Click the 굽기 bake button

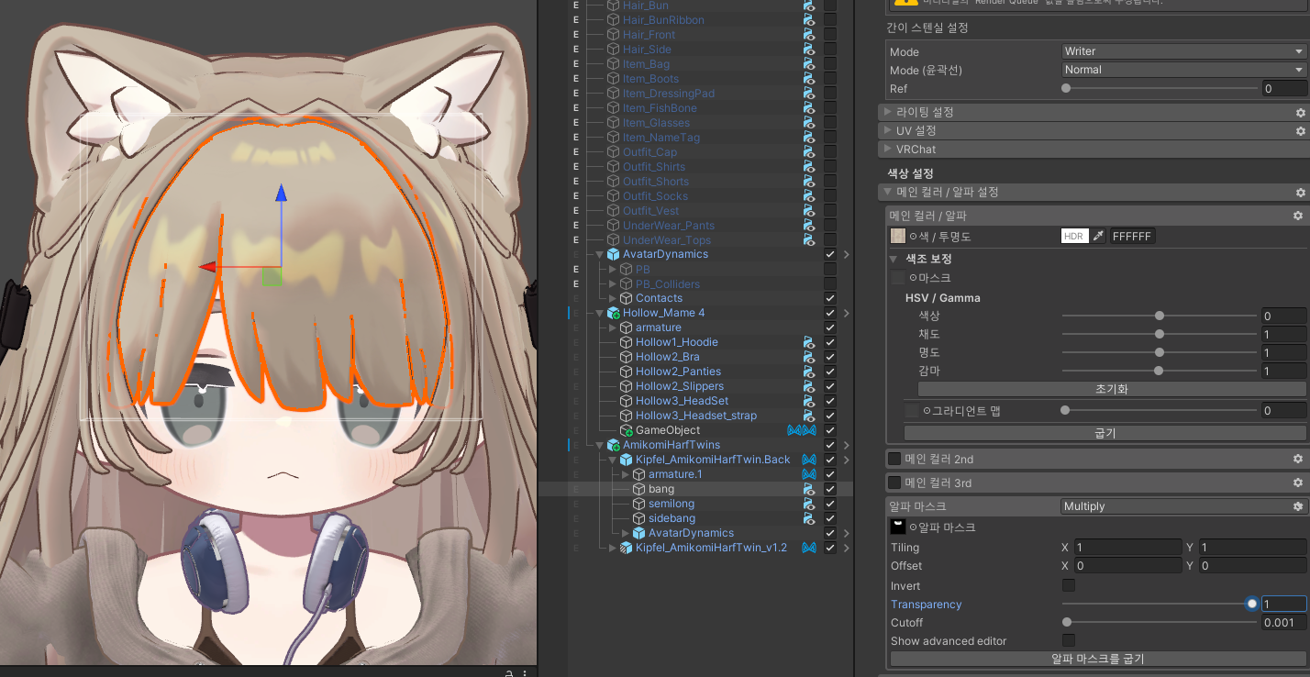pos(1105,433)
